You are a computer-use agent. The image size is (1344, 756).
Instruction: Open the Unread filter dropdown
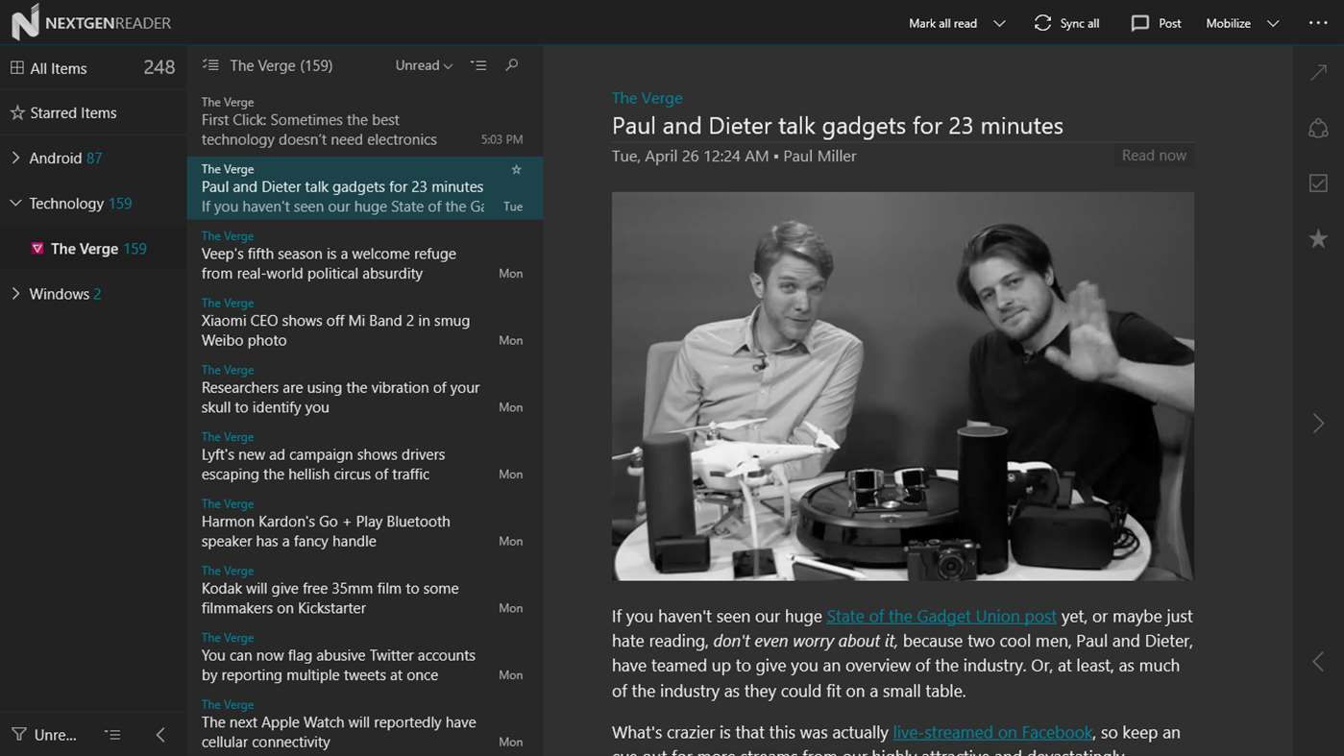[x=424, y=65]
